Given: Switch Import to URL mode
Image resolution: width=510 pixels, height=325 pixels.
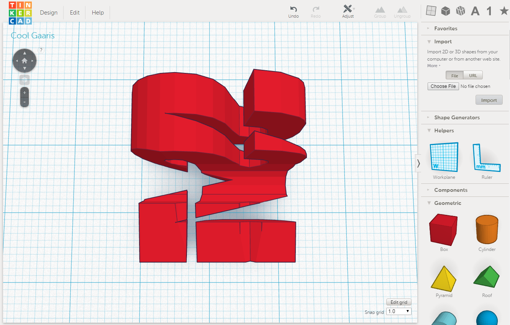Looking at the screenshot, I should 473,75.
